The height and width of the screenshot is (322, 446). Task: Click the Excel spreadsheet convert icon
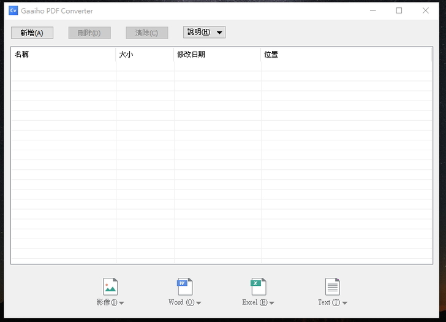click(x=259, y=286)
